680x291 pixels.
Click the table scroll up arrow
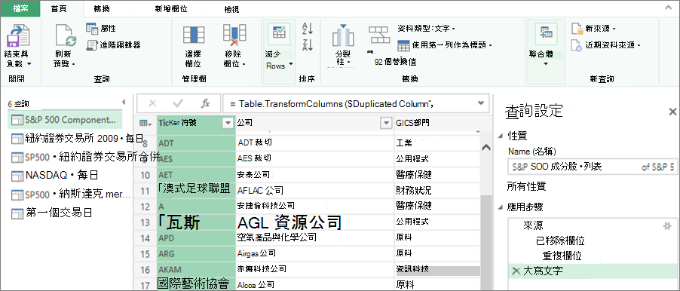[x=485, y=147]
